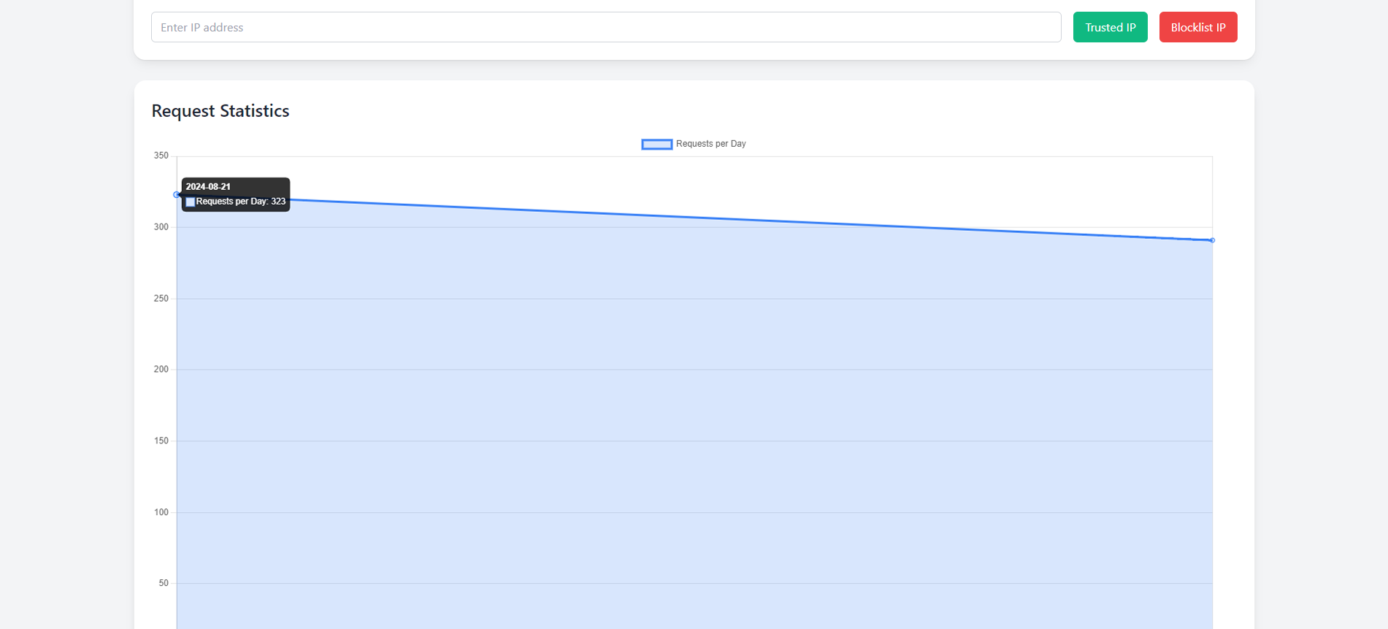Select the rightmost data point on the line
Viewport: 1388px width, 629px height.
pos(1212,240)
